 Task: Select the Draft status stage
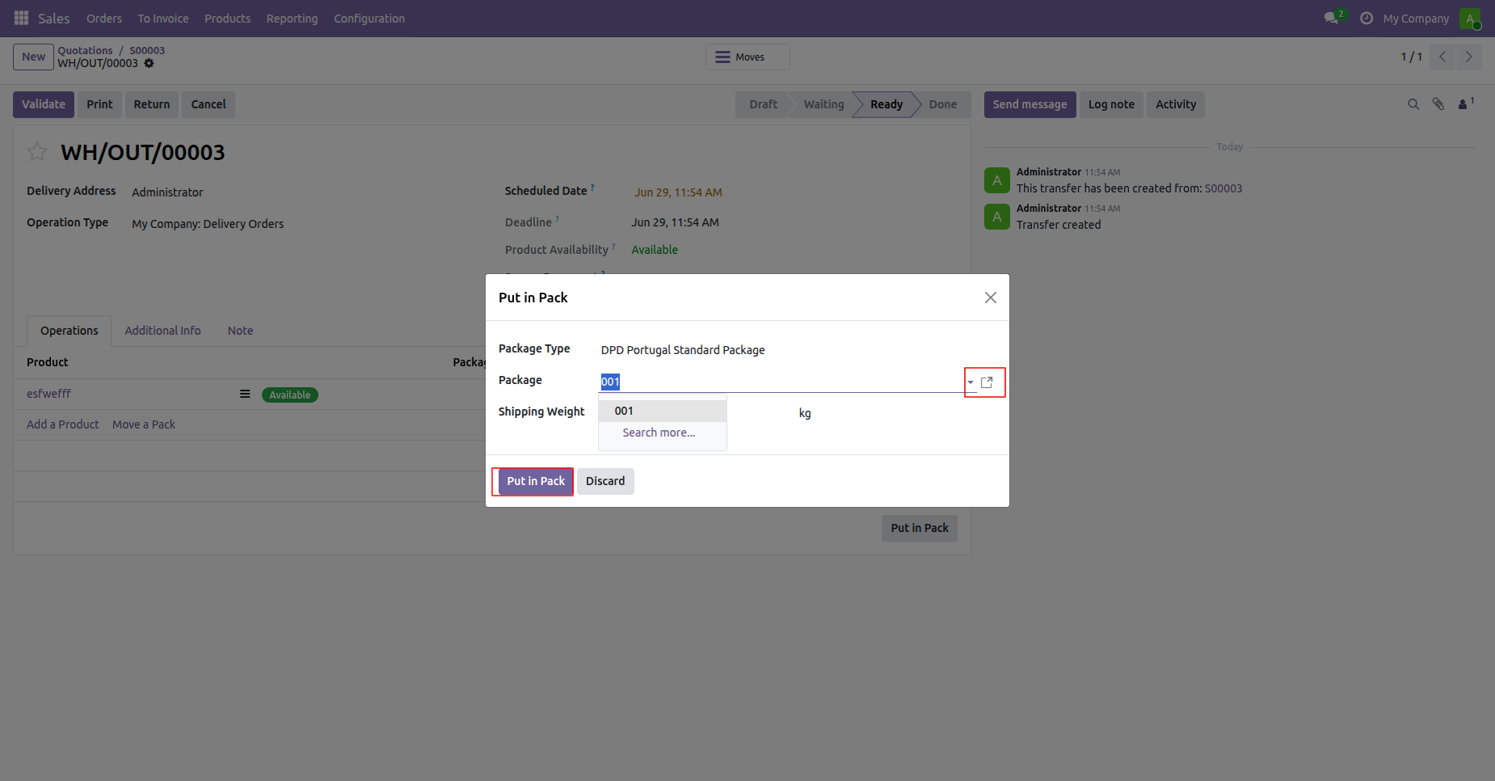pos(763,104)
